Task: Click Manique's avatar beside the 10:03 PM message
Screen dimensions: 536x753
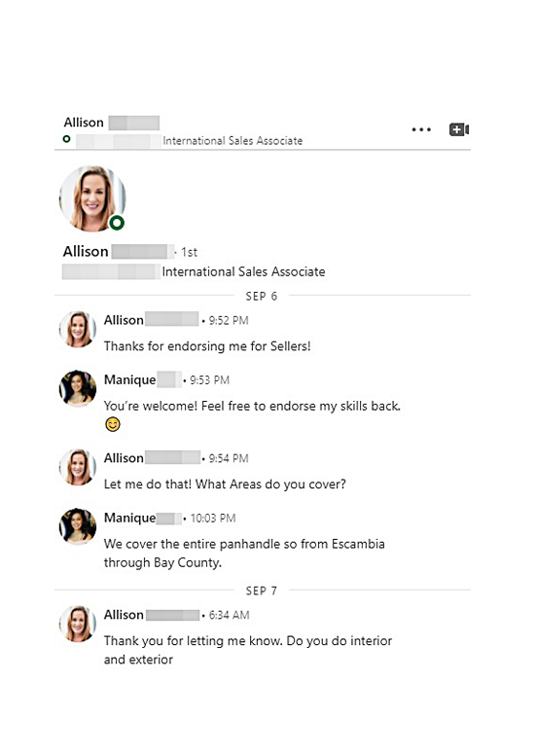Action: (77, 526)
